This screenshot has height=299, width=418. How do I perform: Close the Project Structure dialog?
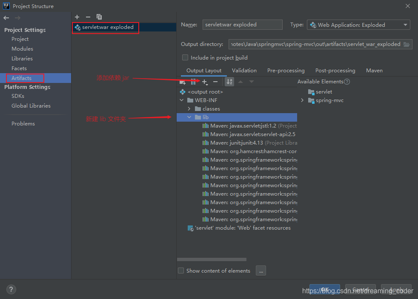[x=408, y=6]
